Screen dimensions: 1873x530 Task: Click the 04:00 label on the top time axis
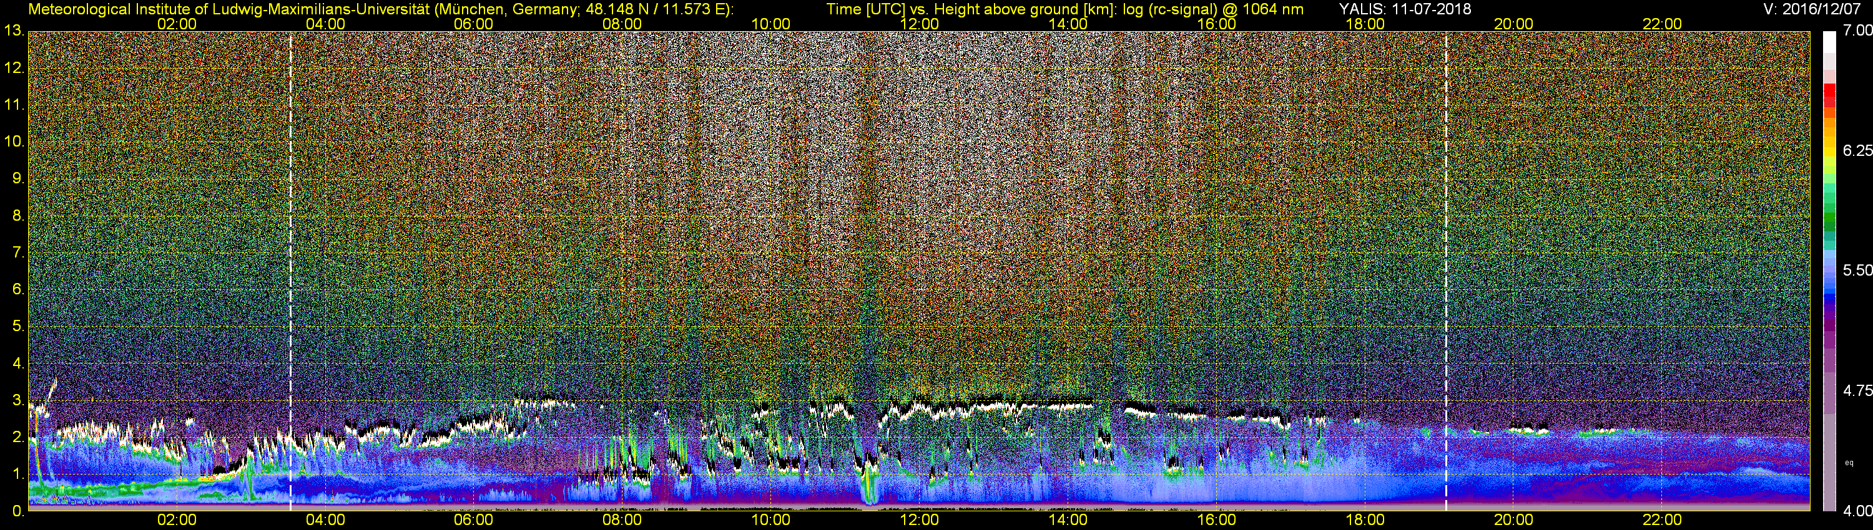[325, 24]
